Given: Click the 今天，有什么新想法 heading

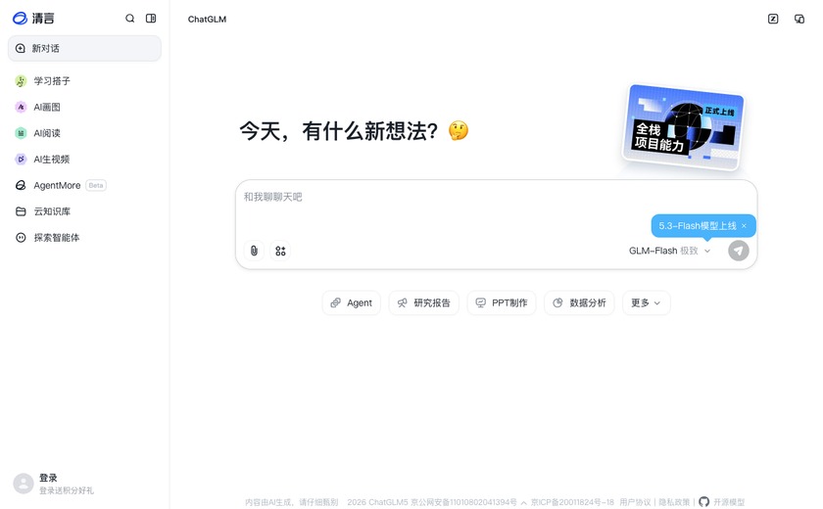Looking at the screenshot, I should point(339,131).
